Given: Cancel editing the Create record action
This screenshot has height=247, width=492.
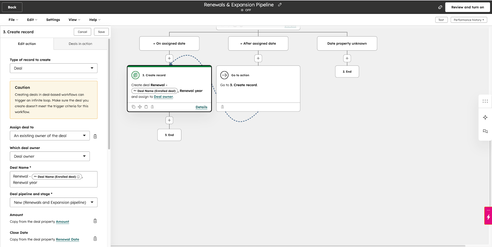Looking at the screenshot, I should 82,32.
